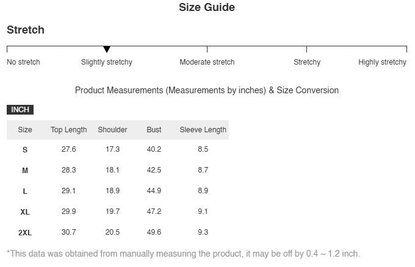Click the "Moderate stretch" scale label

[207, 62]
